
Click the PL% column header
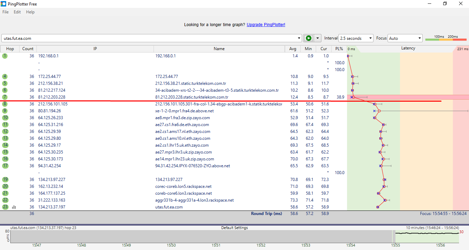pyautogui.click(x=339, y=49)
